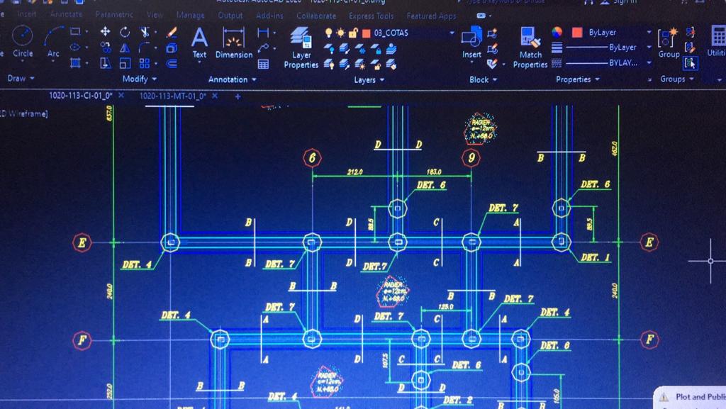The image size is (726, 409).
Task: Toggle the layer freeze sun icon
Action: click(341, 33)
